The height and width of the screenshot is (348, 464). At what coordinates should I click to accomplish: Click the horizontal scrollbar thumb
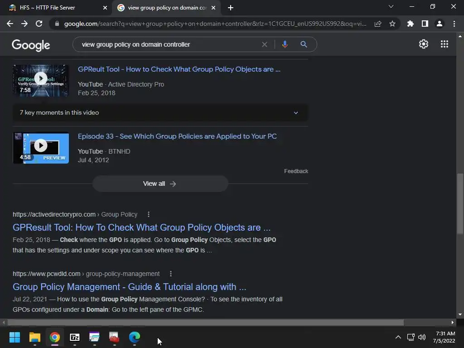click(x=205, y=322)
